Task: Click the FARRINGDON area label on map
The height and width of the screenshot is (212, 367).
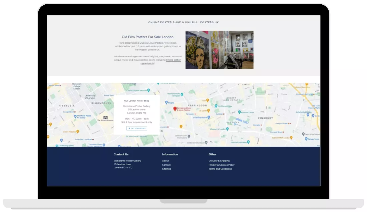Action: tap(197, 106)
